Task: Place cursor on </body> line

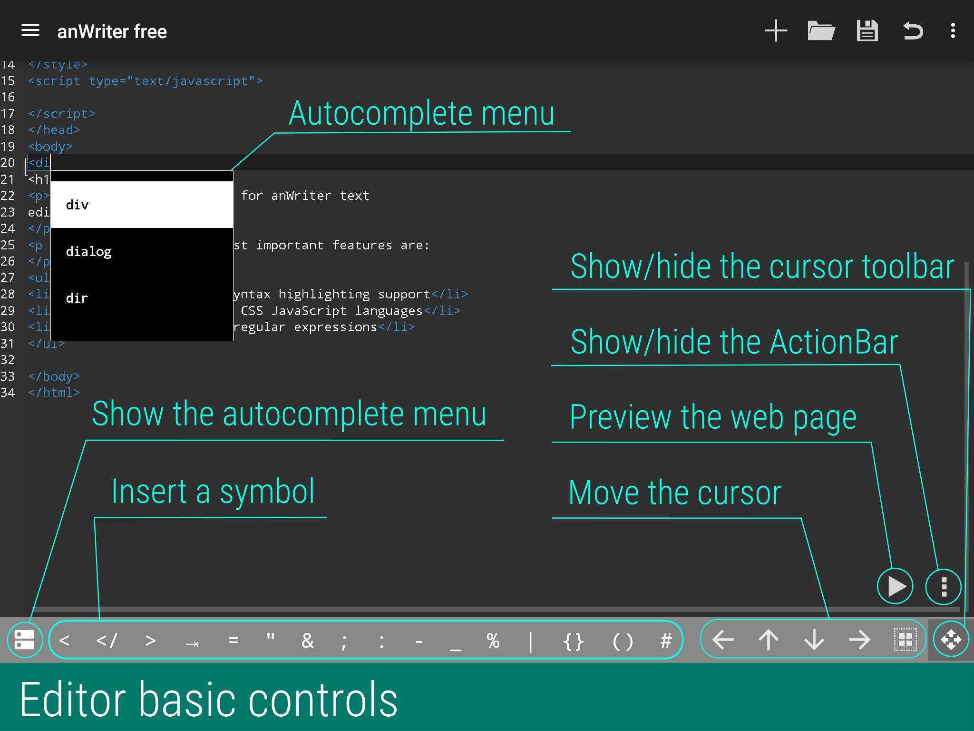Action: [54, 376]
